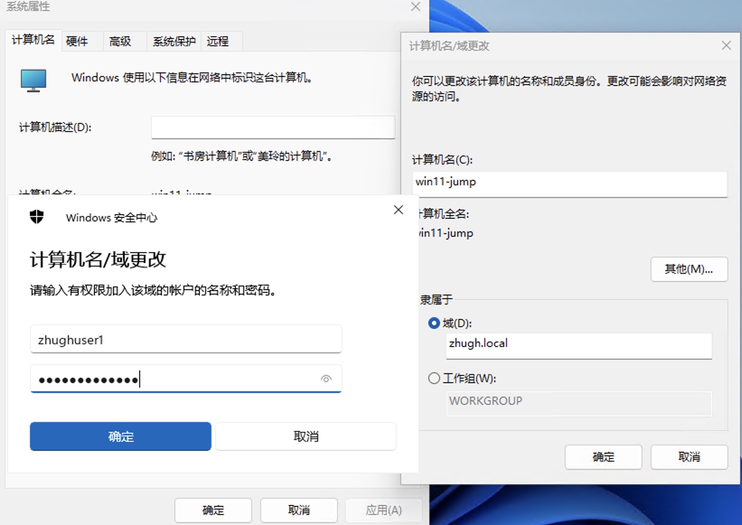Cancel the credential prompt with 取消

click(x=306, y=436)
